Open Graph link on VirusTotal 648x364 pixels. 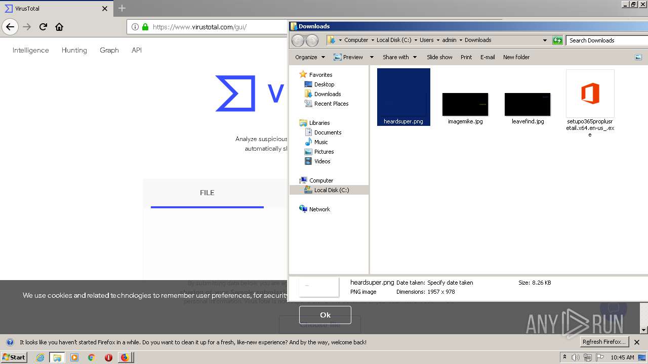coord(109,50)
